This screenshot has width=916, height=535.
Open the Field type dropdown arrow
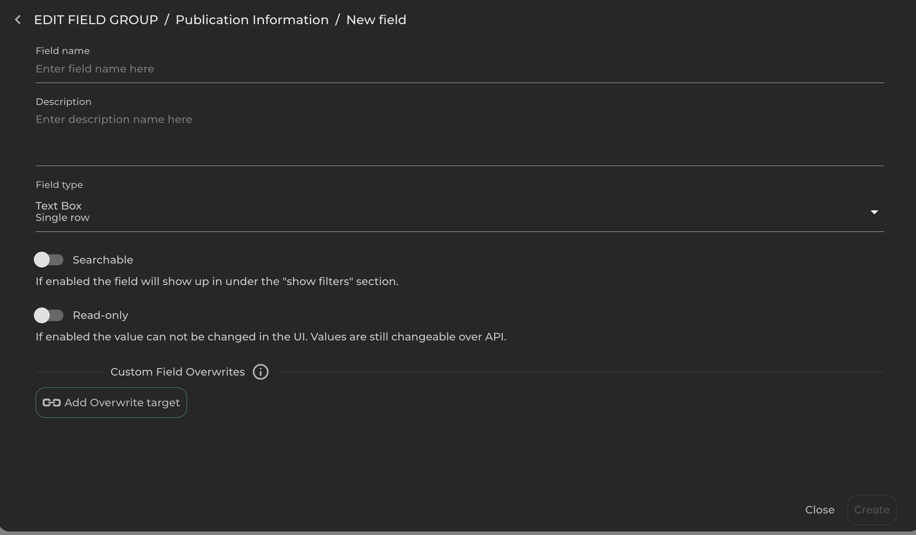coord(874,212)
